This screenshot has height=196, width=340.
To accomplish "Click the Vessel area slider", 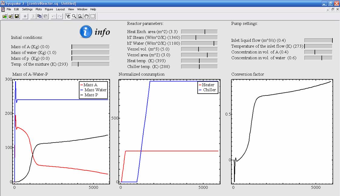I will pos(199,55).
